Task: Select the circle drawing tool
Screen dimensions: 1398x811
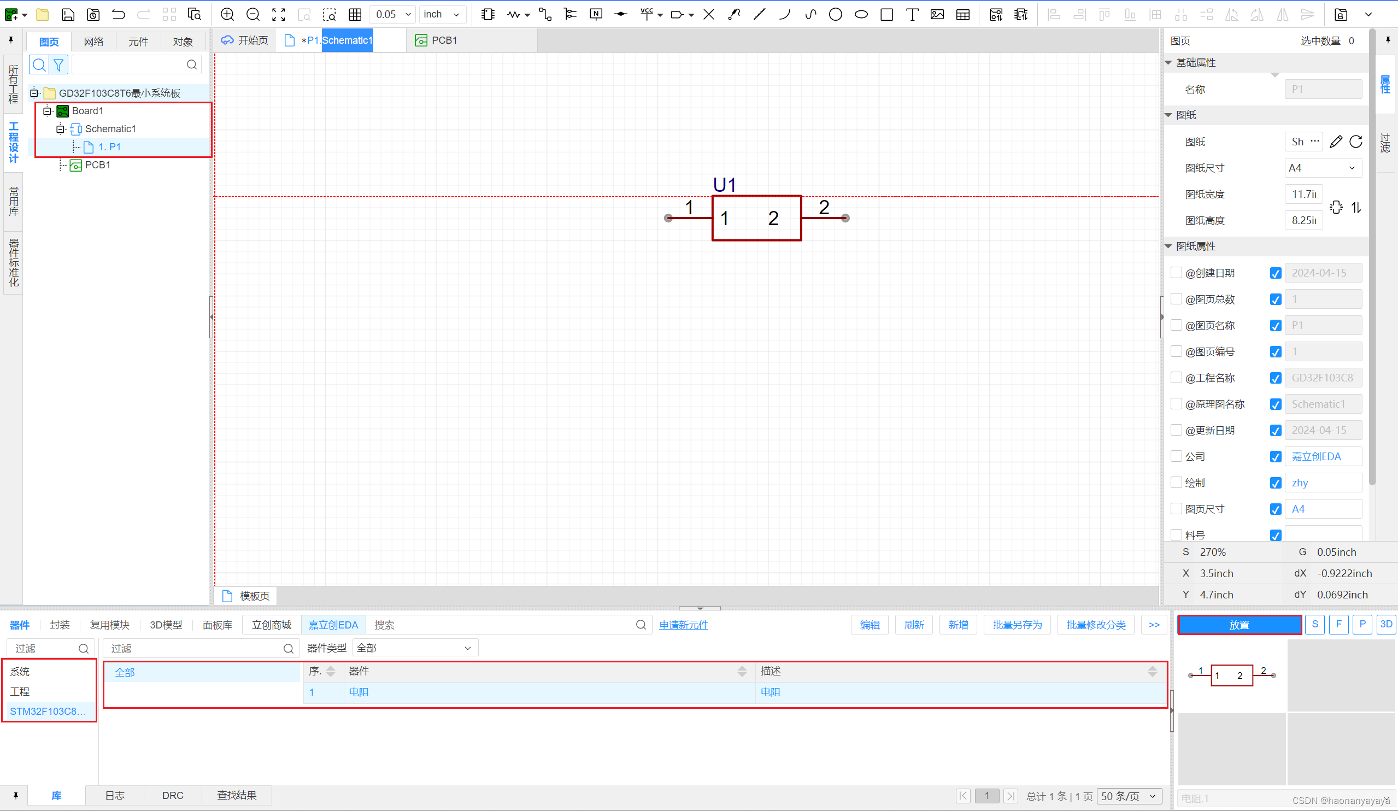Action: (835, 14)
